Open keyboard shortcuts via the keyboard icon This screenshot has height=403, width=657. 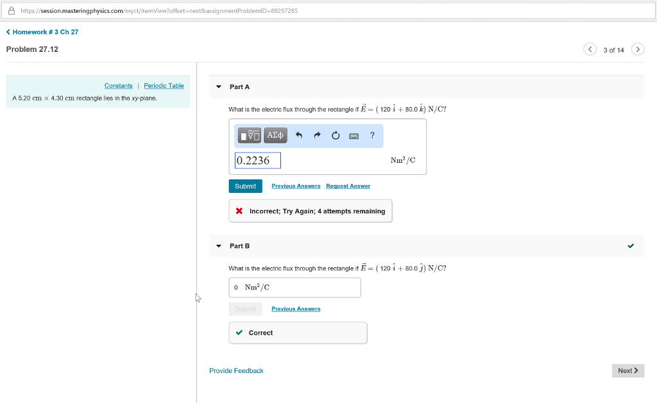[x=354, y=136]
